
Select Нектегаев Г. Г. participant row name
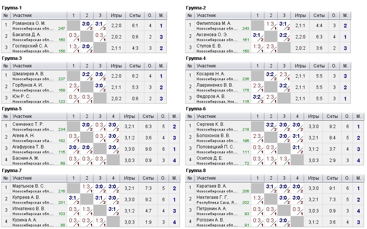point(213,197)
